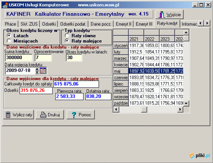Viewport: 213px width, 163px height.
Task: Select the 2022 column header
Action: (x=152, y=39)
